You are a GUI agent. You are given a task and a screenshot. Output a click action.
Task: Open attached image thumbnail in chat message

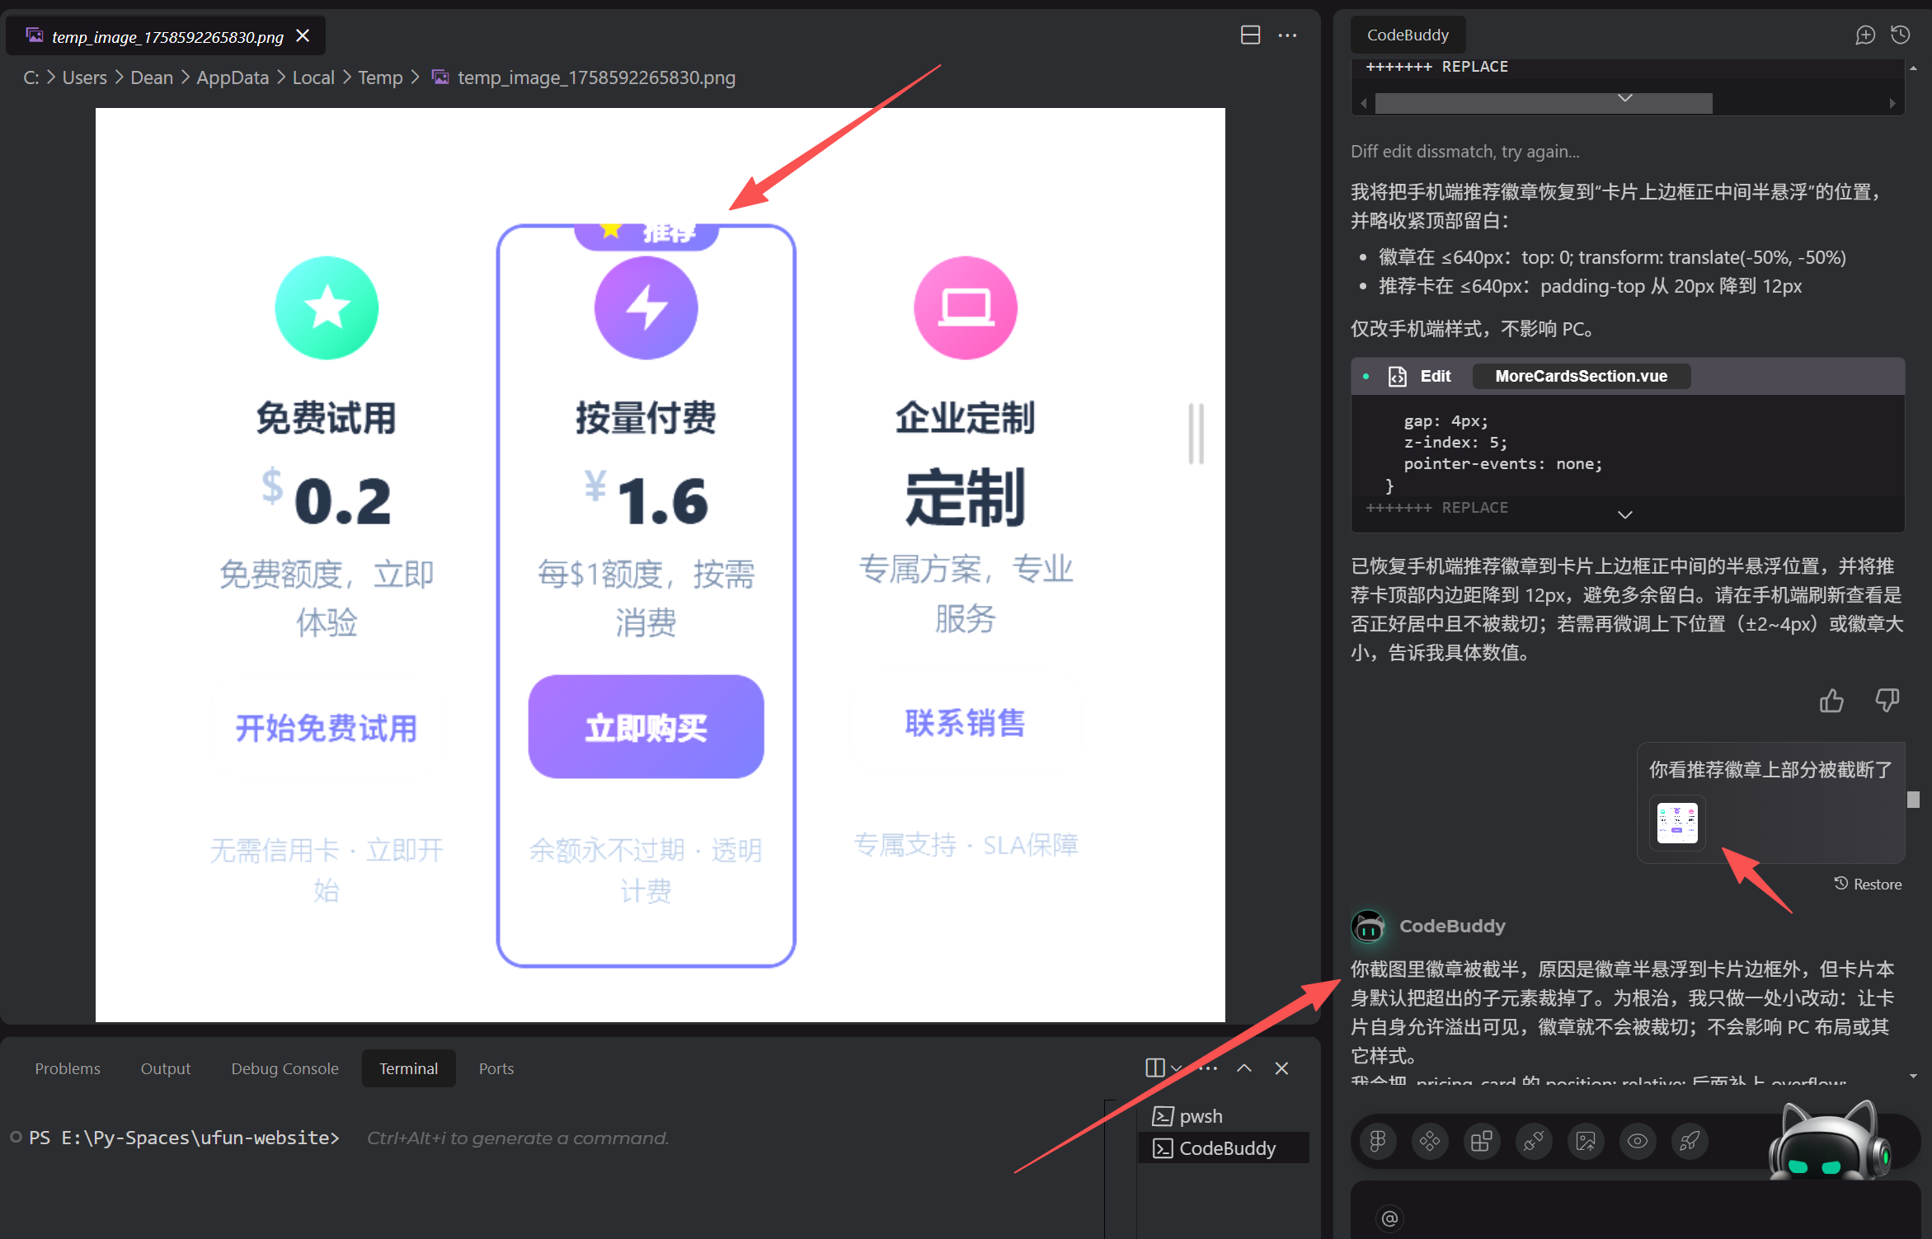[x=1677, y=823]
